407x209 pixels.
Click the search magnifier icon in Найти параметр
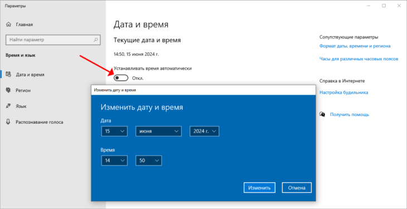(x=96, y=40)
